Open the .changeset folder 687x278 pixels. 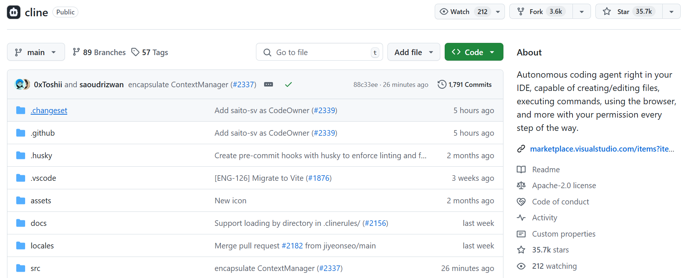[49, 111]
